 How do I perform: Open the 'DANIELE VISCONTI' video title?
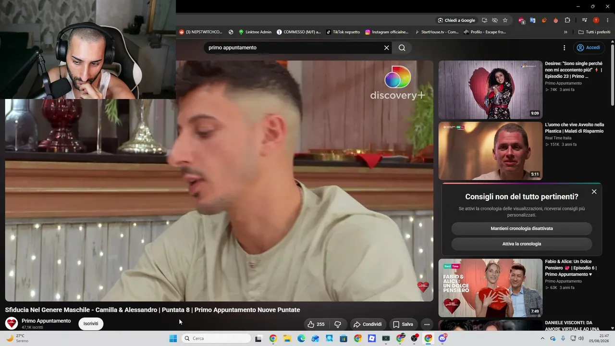pos(572,326)
